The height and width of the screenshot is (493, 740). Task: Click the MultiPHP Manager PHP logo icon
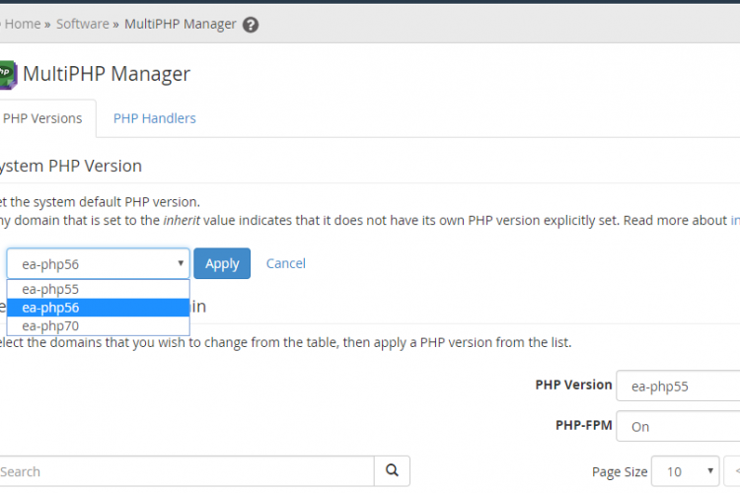coord(8,75)
